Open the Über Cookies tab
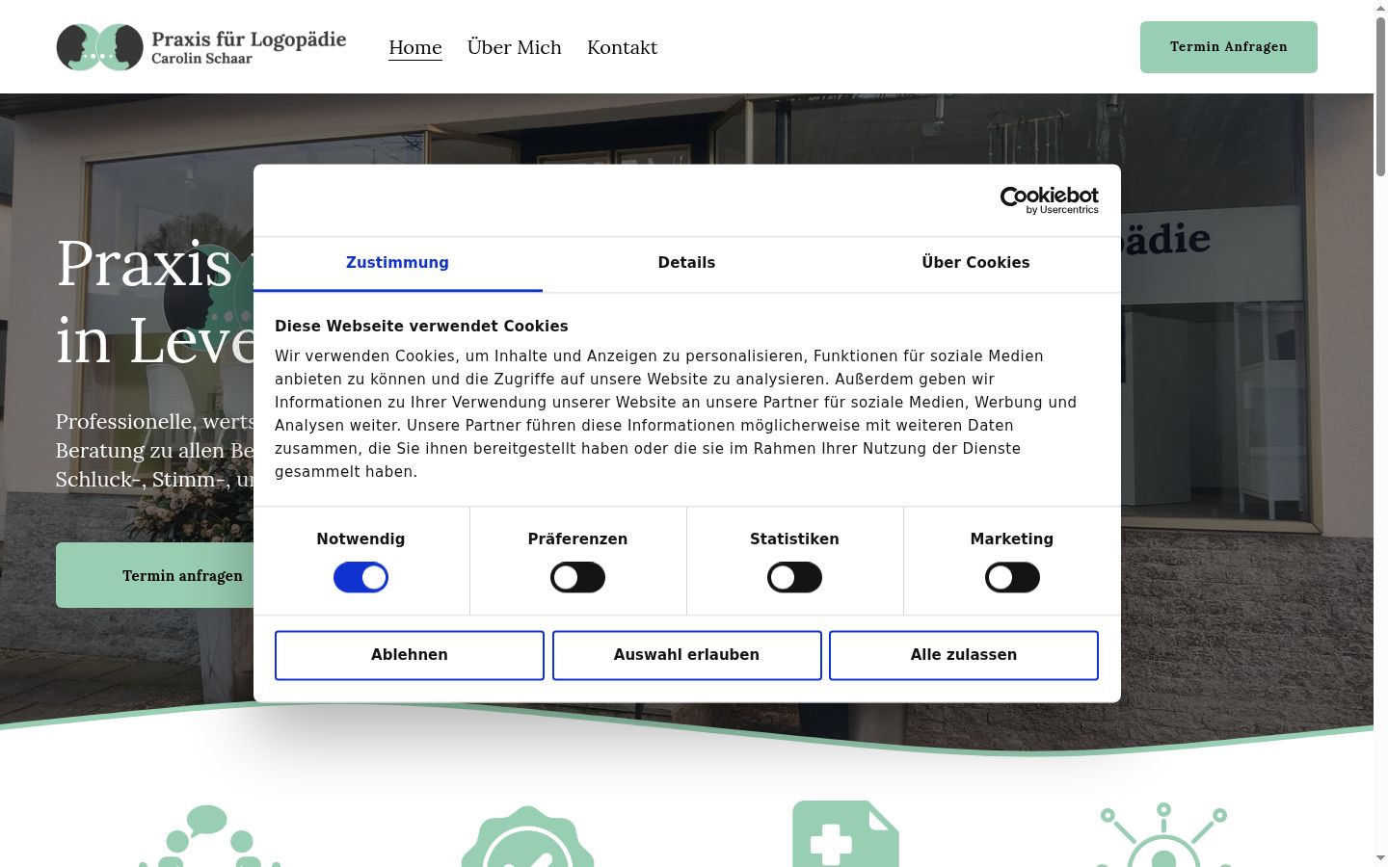This screenshot has height=867, width=1388. 975,263
